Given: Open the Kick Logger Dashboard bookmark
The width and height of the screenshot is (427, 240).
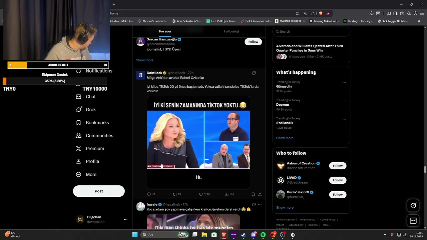Looking at the screenshot, I should click(393, 21).
